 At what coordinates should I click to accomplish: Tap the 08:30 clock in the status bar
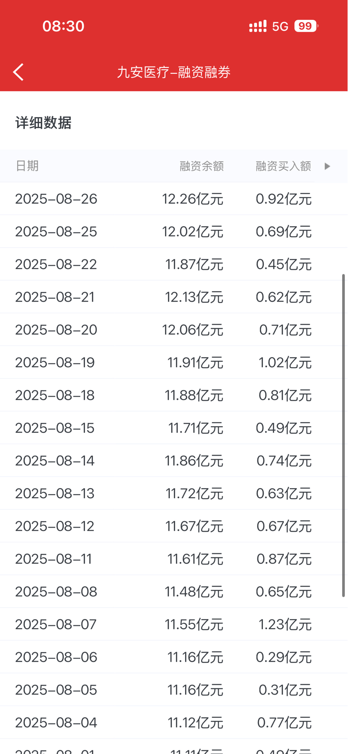click(63, 26)
